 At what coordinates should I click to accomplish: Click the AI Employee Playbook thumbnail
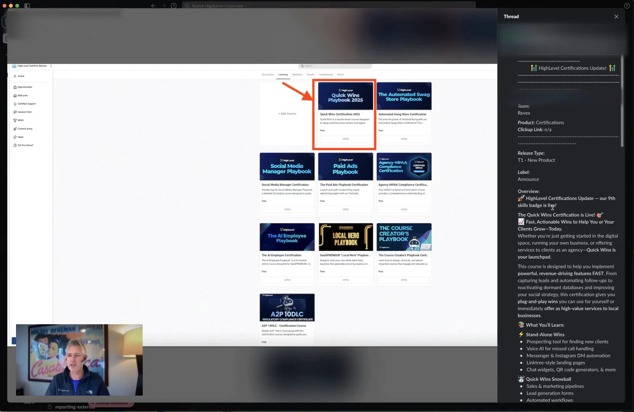(x=287, y=237)
